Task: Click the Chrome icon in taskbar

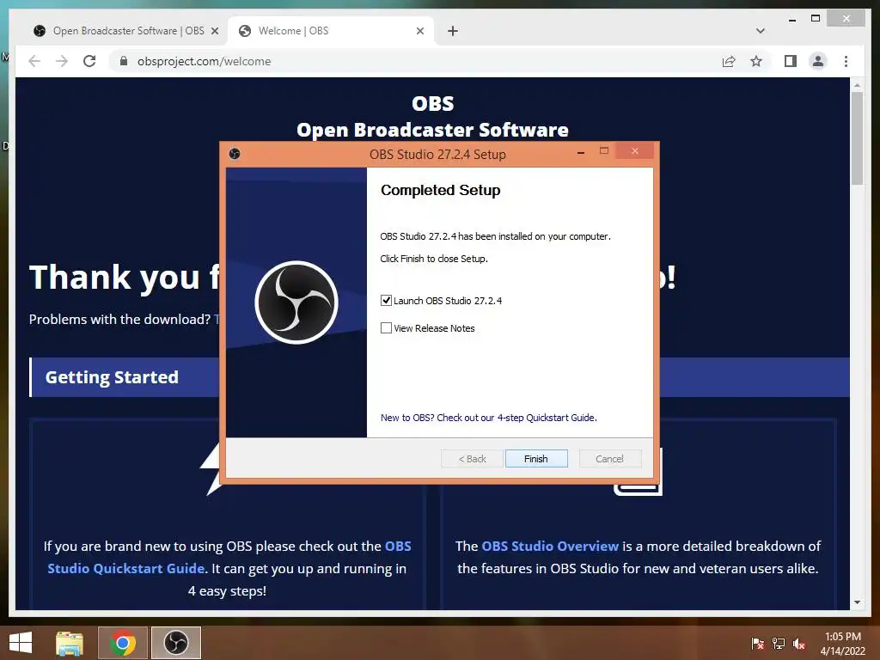Action: 123,643
